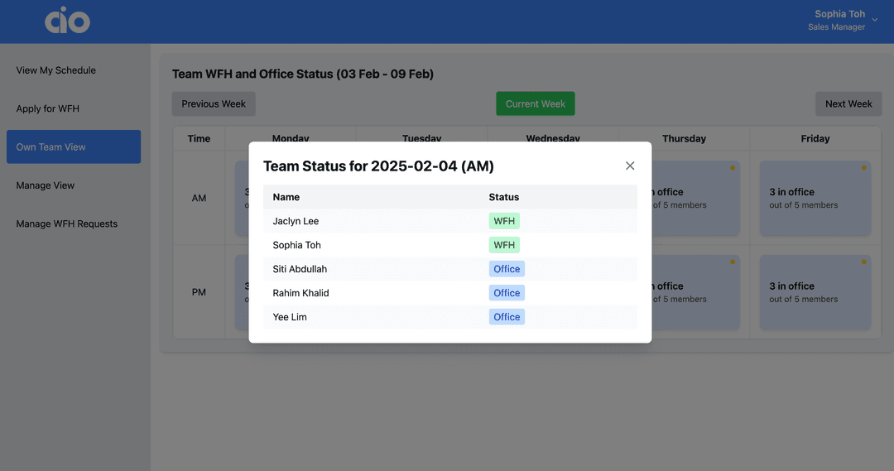Expand the Sophia Toh user menu chevron

pos(875,20)
